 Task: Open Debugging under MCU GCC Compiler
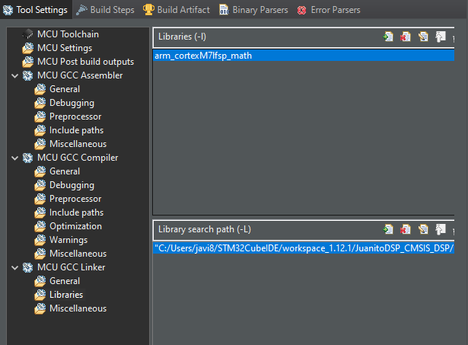(x=72, y=185)
